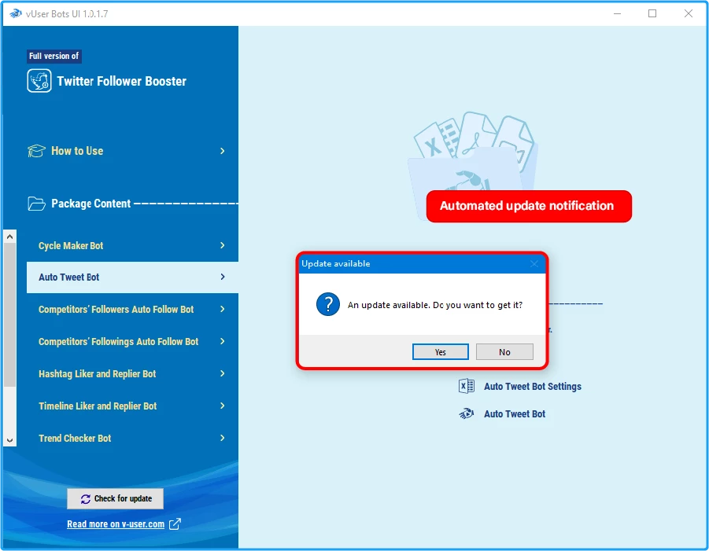Expand Timeline Liker and Replier Bot chevron
The image size is (709, 551).
[222, 406]
